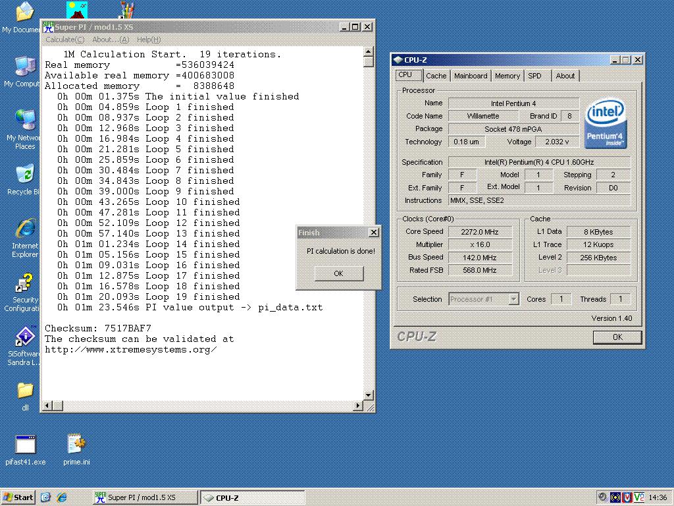Click the Rated FSB 568.0 MHz field
The width and height of the screenshot is (674, 506).
[x=480, y=270]
